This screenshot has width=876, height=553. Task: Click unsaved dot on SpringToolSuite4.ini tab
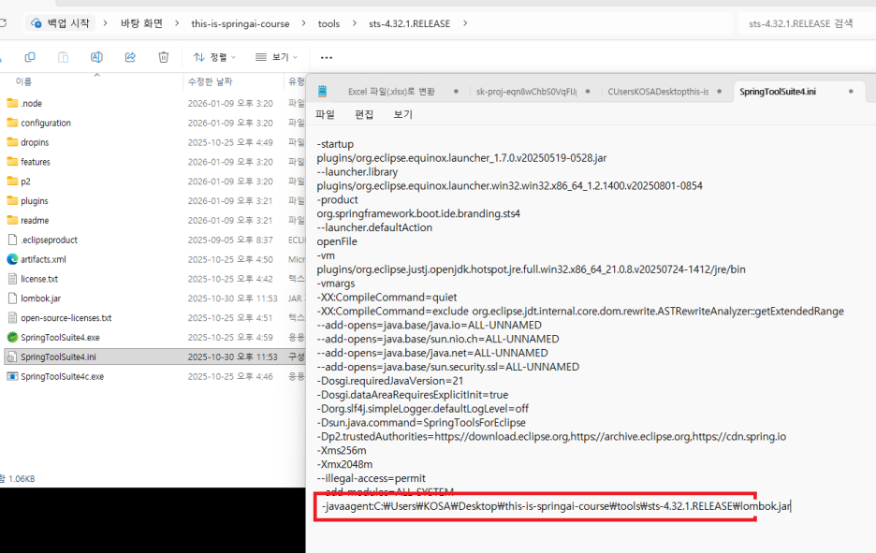(x=851, y=92)
